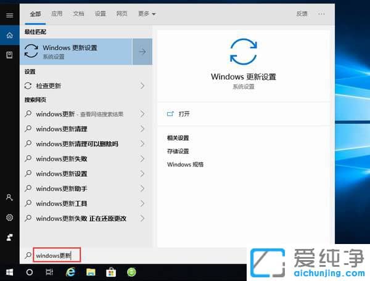Open 存储设置 related setting
Screen dimensions: 370x281
[178, 151]
